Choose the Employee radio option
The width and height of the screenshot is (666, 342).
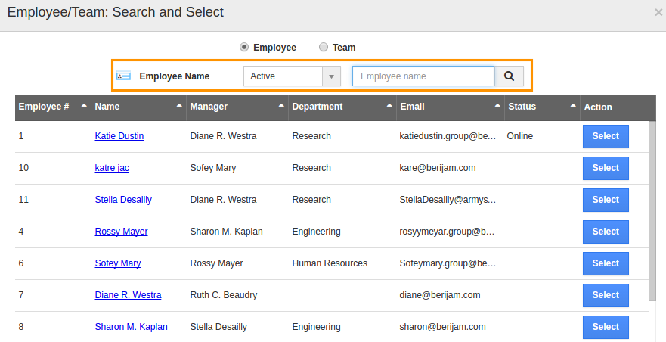click(244, 47)
